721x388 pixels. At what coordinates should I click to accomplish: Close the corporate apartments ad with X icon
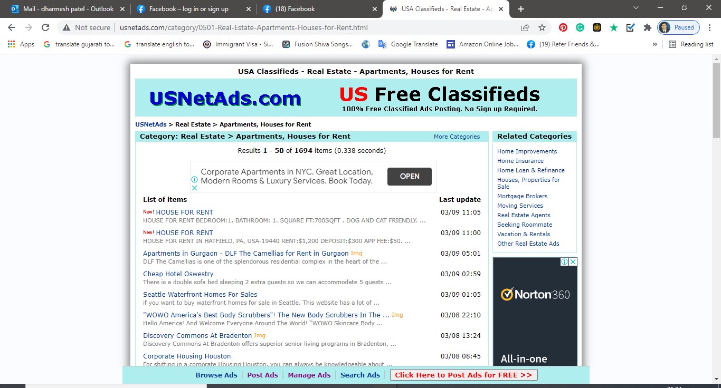[x=194, y=188]
